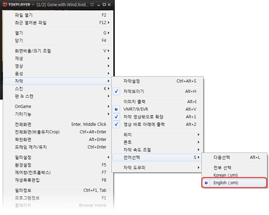The width and height of the screenshot is (269, 215).
Task: Expand the 폰트 submenu
Action: 157,142
